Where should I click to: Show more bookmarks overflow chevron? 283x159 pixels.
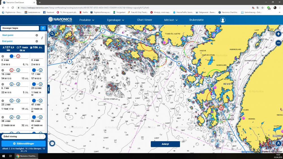(x=280, y=12)
